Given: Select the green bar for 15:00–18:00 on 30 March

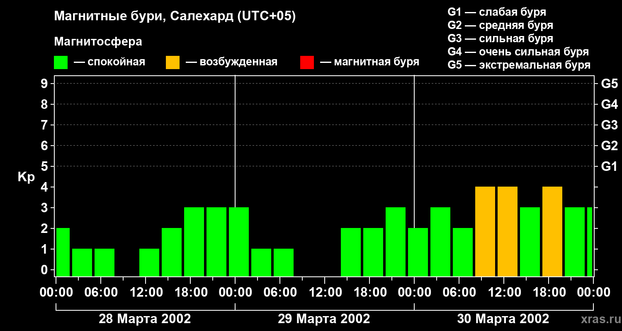Looking at the screenshot, I should point(530,242).
